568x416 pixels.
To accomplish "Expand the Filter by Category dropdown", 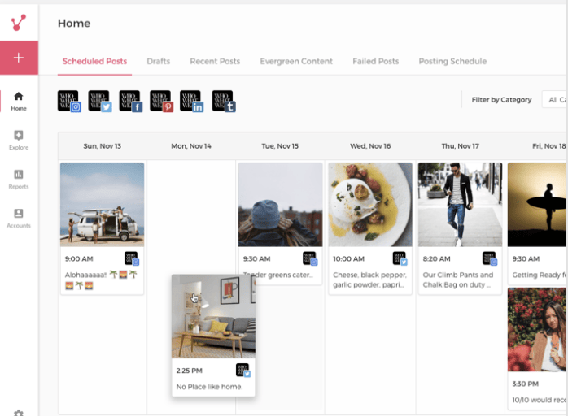I will coord(554,99).
